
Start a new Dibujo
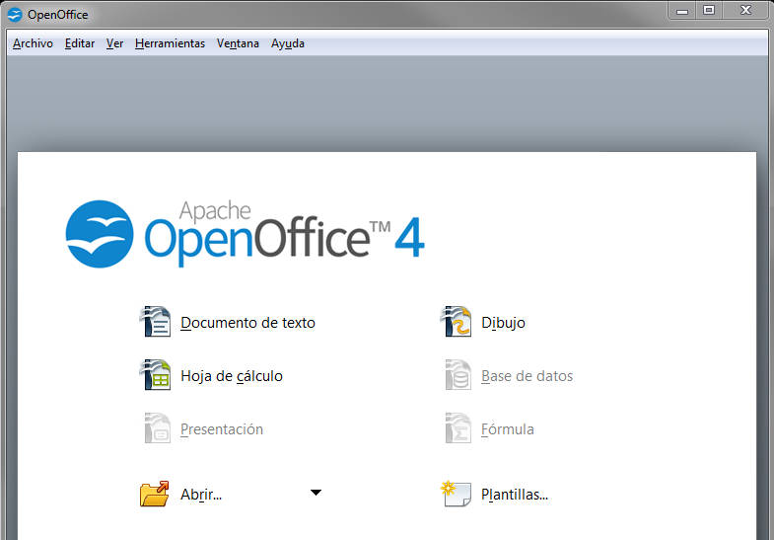[503, 323]
